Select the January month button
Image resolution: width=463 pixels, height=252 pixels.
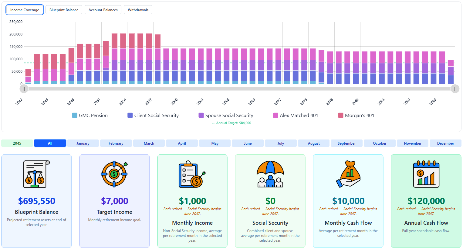click(x=83, y=143)
